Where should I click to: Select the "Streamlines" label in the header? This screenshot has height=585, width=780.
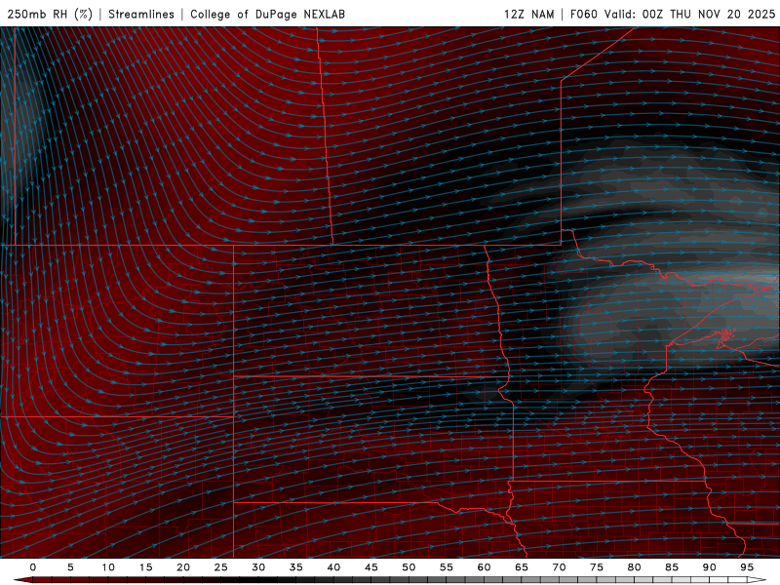tap(141, 14)
